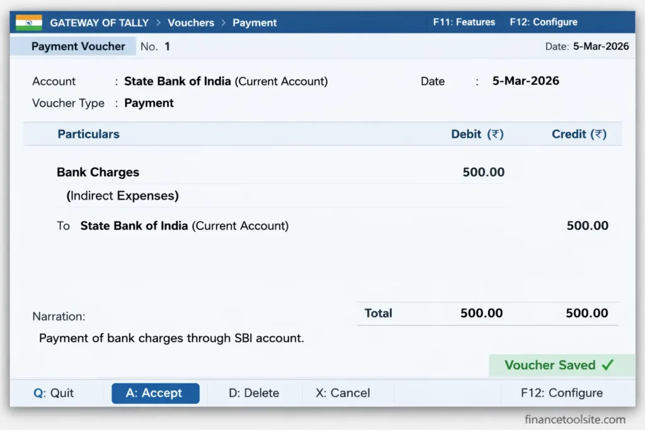Click the green Voucher Saved checkmark
Screen dimensions: 645x430
(x=607, y=365)
